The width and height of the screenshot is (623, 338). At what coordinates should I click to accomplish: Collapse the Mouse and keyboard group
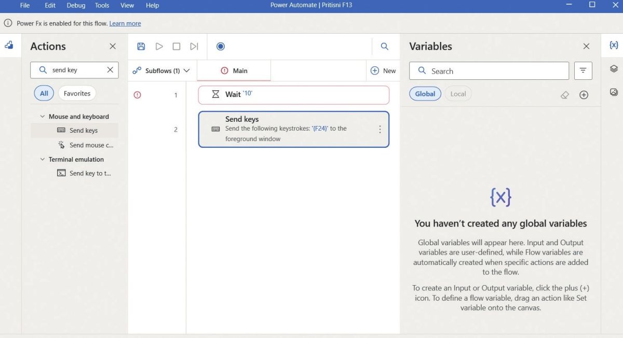point(43,117)
